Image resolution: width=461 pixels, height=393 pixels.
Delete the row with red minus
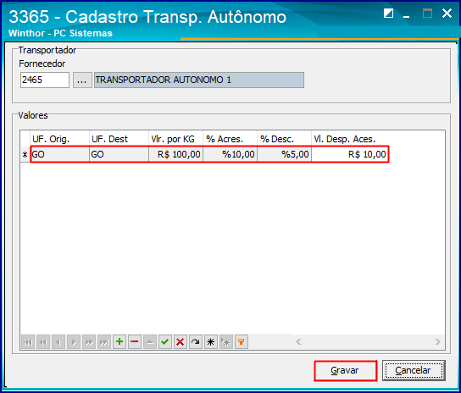(135, 342)
